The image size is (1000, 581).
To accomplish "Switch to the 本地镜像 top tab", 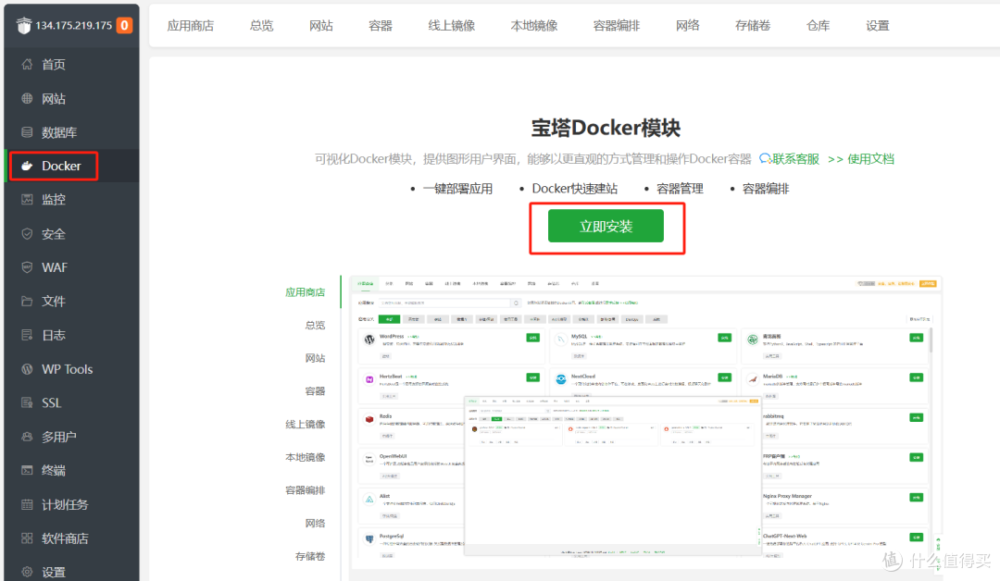I will pos(534,26).
